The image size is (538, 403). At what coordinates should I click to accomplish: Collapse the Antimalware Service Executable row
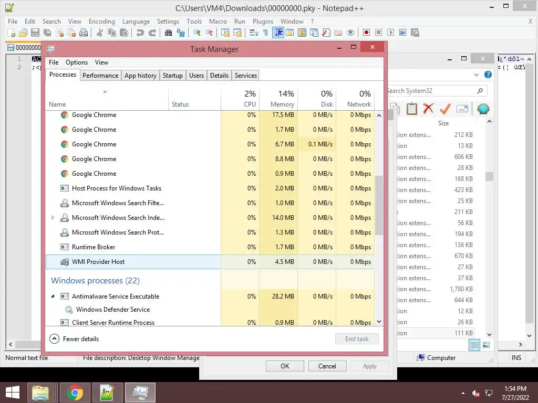(53, 296)
